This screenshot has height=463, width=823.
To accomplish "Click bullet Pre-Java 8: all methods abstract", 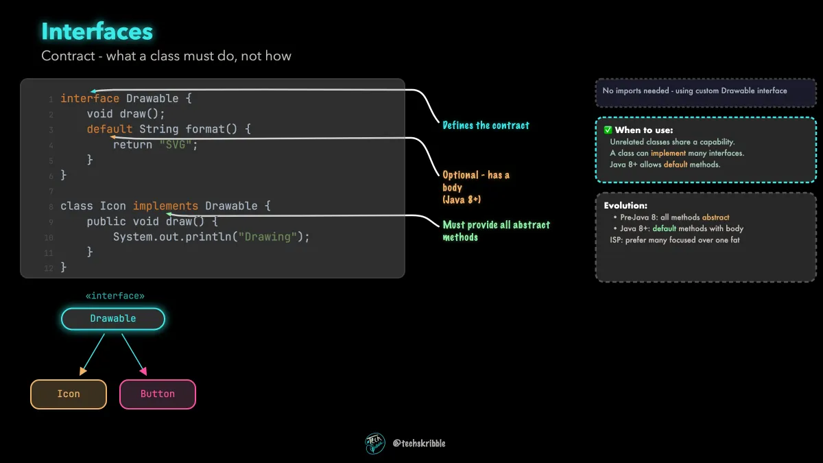I will coord(675,217).
